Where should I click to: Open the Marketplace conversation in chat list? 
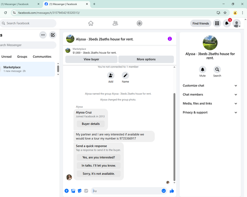(27, 69)
